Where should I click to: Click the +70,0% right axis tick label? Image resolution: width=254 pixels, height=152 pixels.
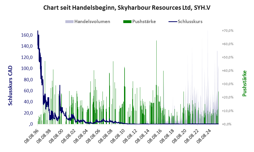click(227, 31)
